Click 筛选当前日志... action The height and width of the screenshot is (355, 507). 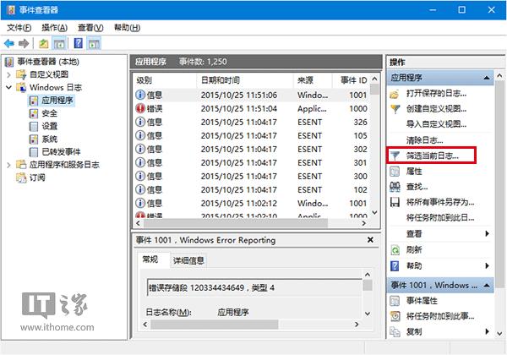coord(432,156)
